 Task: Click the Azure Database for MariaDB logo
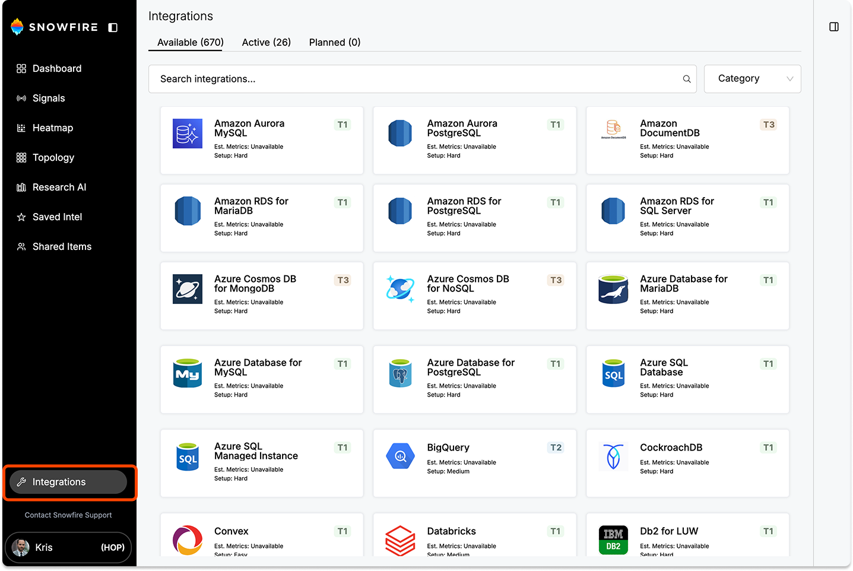(613, 289)
